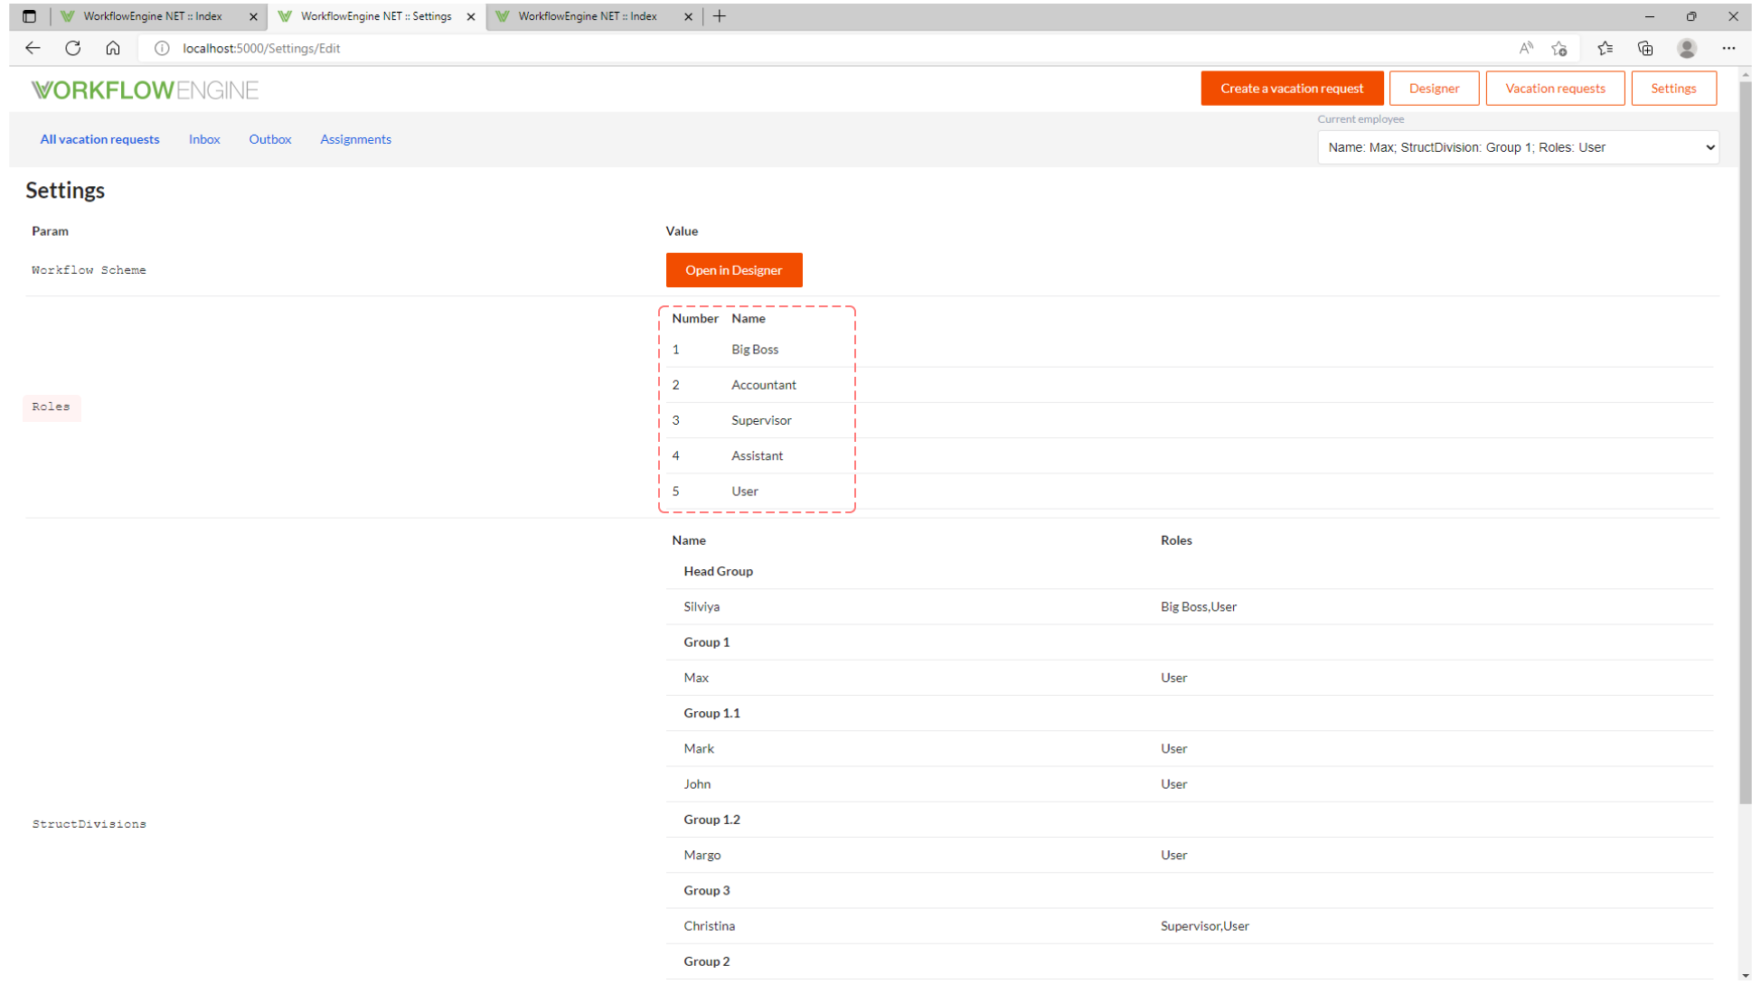Click Open in Designer button
The width and height of the screenshot is (1761, 984).
734,270
